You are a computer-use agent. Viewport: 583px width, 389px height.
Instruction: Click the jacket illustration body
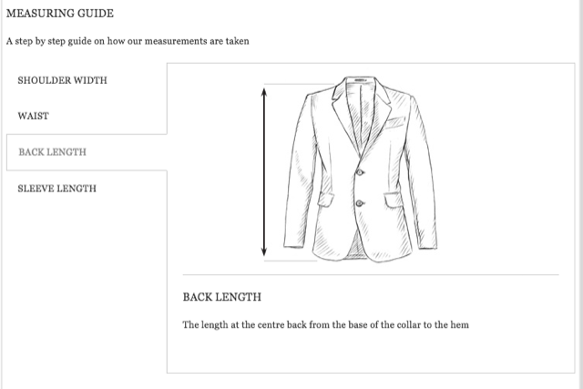[x=361, y=169]
